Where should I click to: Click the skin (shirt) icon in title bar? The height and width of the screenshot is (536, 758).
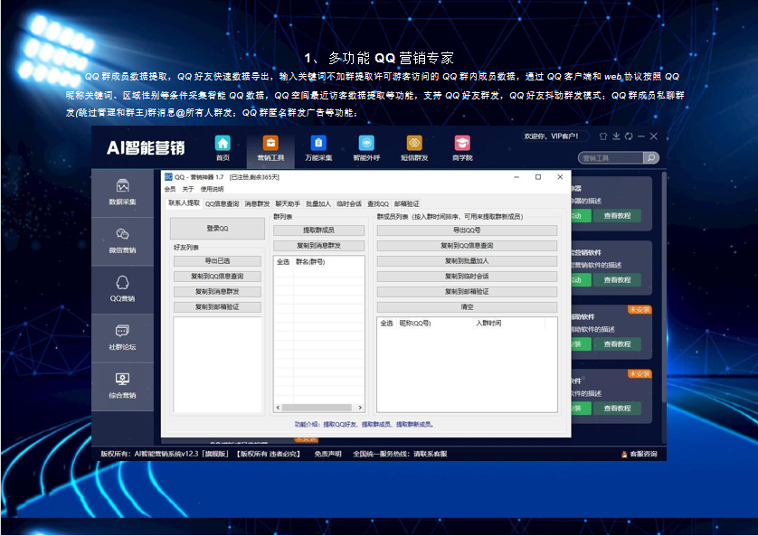tap(602, 136)
